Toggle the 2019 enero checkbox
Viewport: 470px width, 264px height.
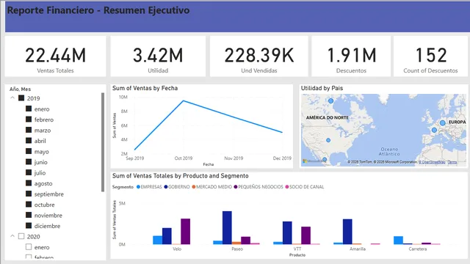coord(29,109)
